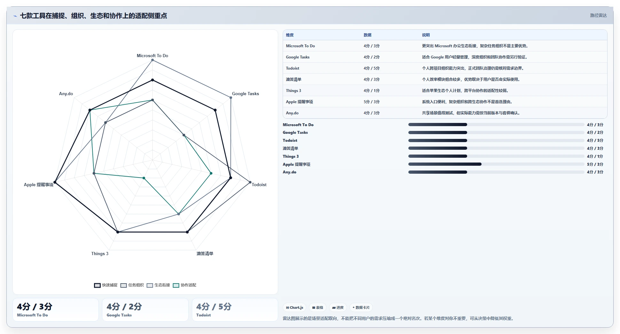Image resolution: width=620 pixels, height=334 pixels.
Task: Click the Microsoft To Do progress bar
Action: pos(496,125)
